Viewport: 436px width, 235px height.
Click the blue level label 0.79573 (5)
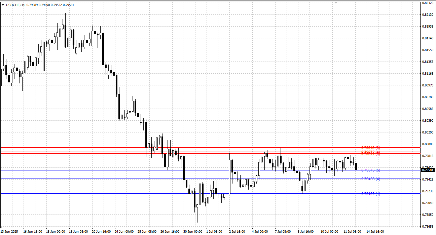pos(370,170)
